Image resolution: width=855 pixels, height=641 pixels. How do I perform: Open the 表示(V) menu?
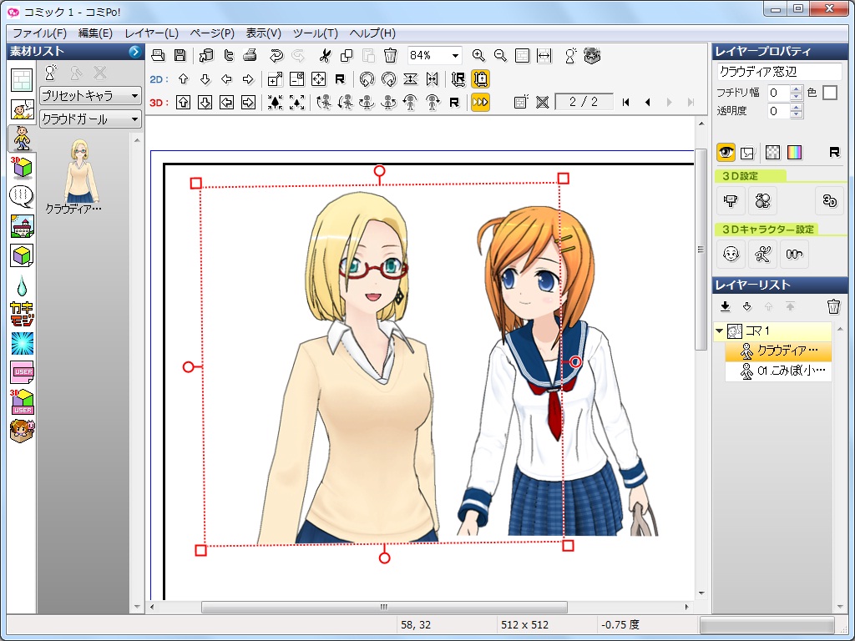[263, 33]
